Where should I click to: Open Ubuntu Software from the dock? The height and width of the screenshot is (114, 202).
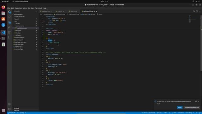(3, 19)
